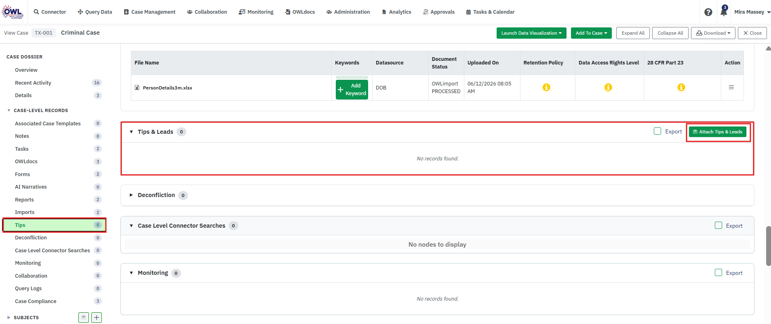Open the notifications bell icon
Screen dimensions: 771x324
pyautogui.click(x=724, y=12)
